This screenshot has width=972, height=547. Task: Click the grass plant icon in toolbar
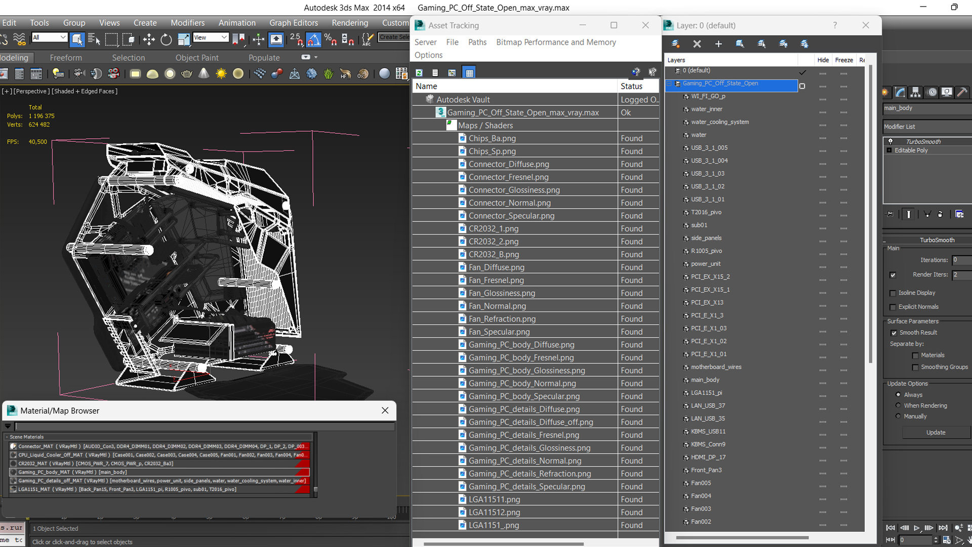(x=329, y=74)
